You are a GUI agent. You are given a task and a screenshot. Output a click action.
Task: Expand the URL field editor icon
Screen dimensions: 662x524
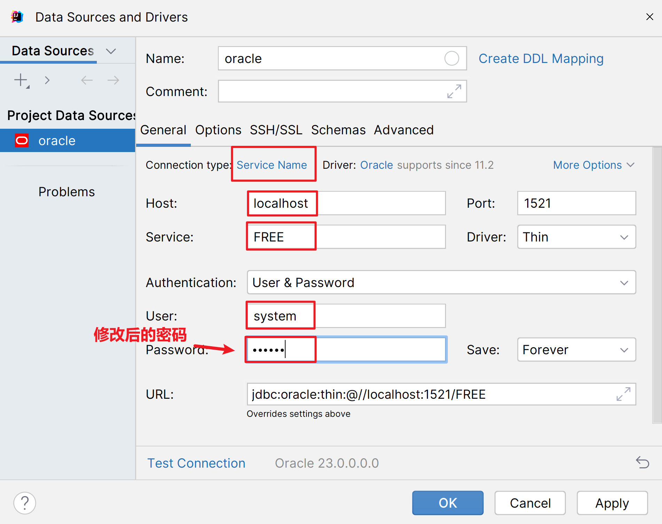[623, 394]
